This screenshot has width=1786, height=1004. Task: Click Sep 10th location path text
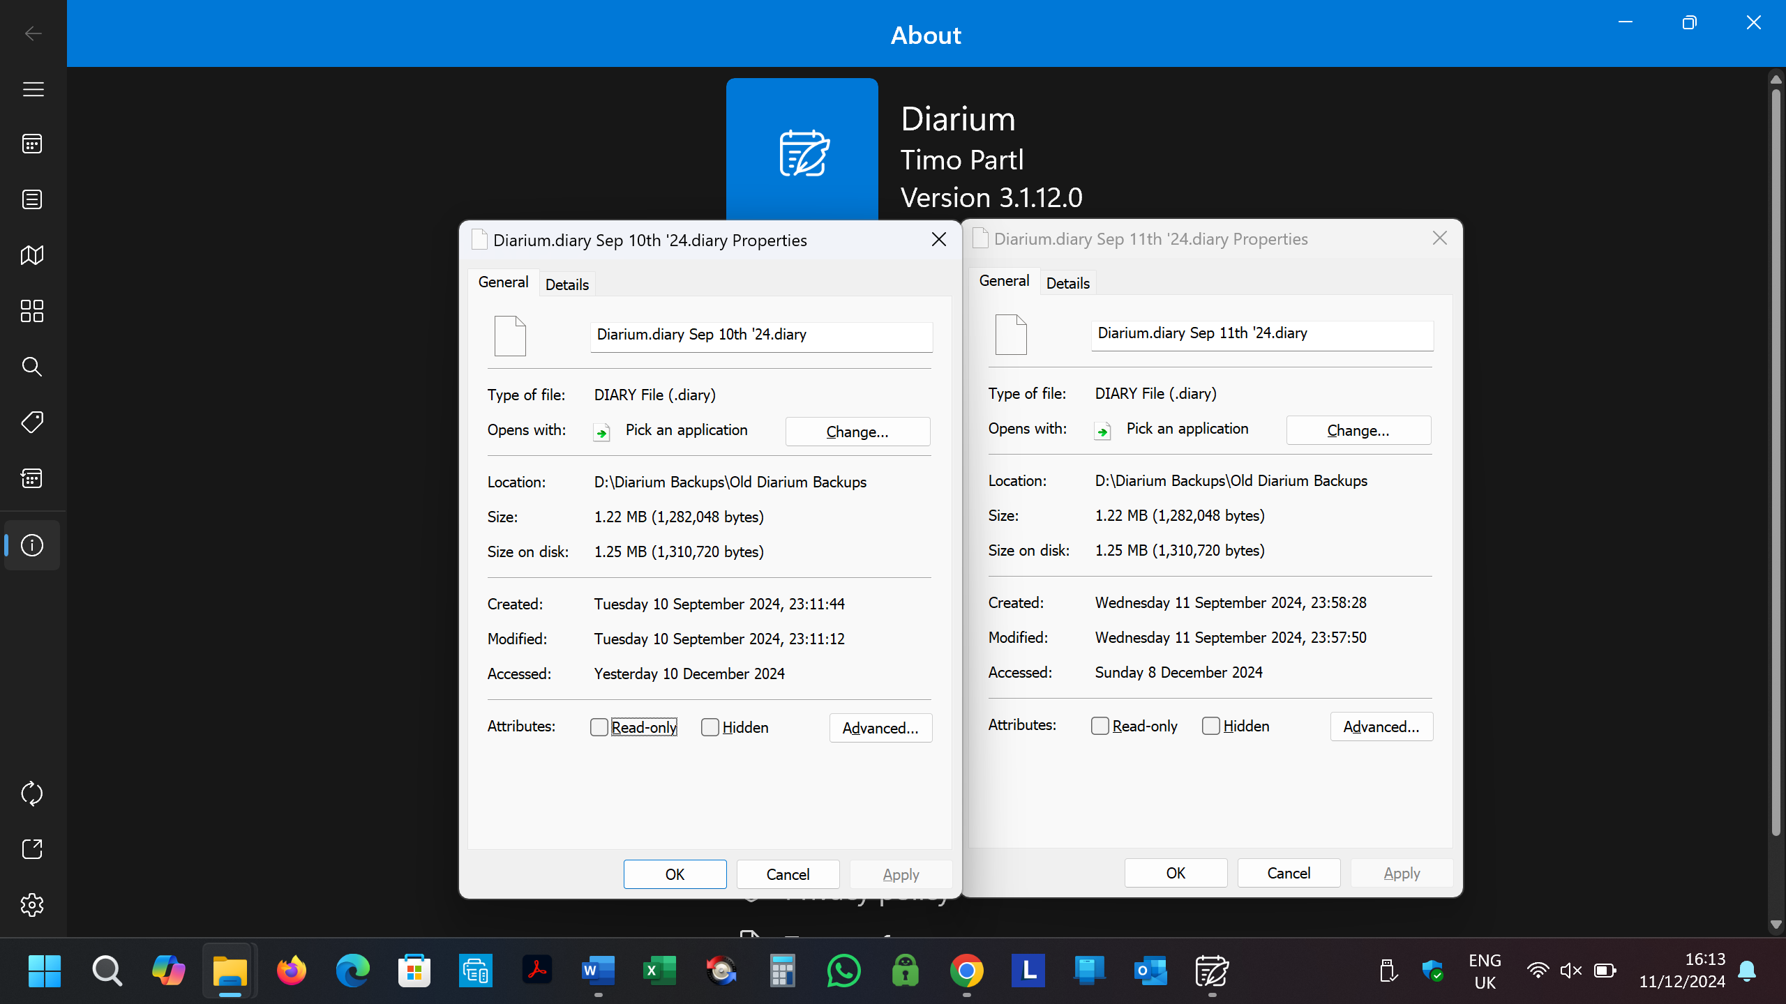[730, 482]
